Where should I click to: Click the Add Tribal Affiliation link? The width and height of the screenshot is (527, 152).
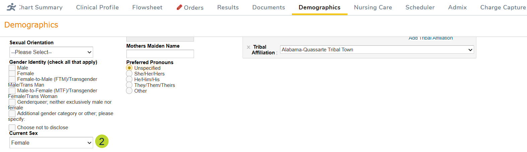431,38
